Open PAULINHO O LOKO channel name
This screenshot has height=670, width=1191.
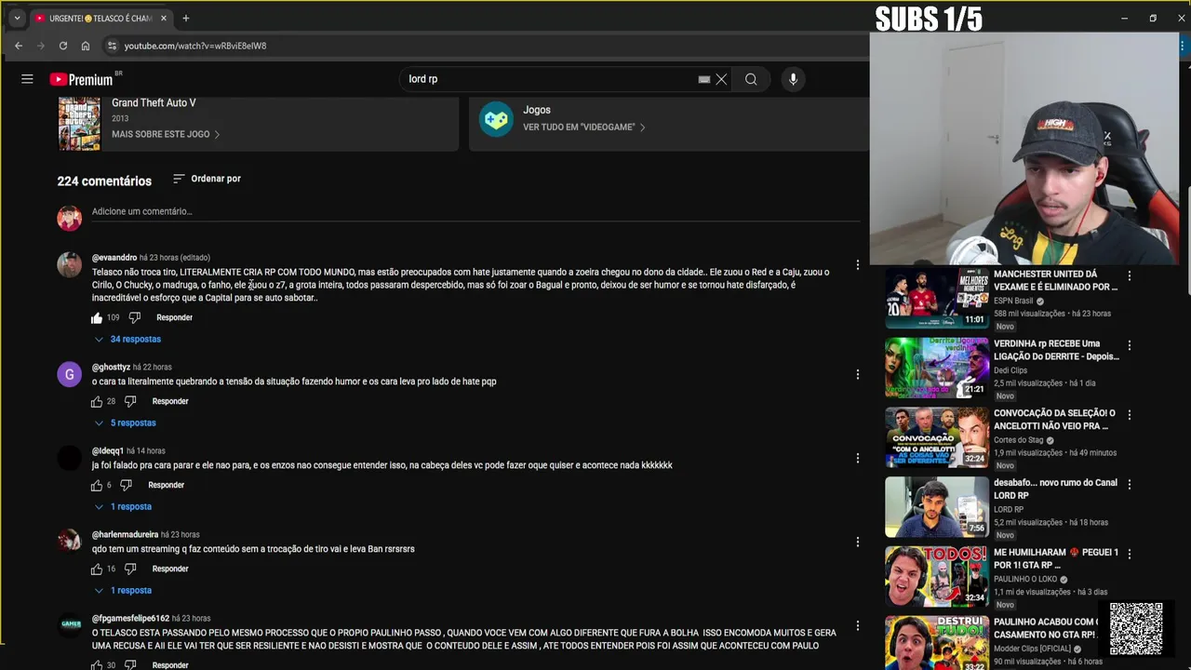coord(1026,579)
